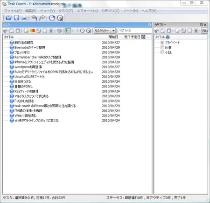The height and width of the screenshot is (203, 210).
Task: Paste icon in the カテゴリー panel toolbar
Action: point(169,30)
